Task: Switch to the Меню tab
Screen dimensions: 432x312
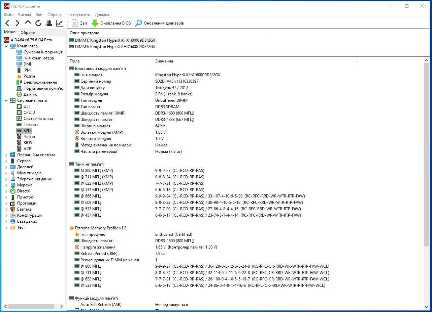Action: click(x=10, y=32)
